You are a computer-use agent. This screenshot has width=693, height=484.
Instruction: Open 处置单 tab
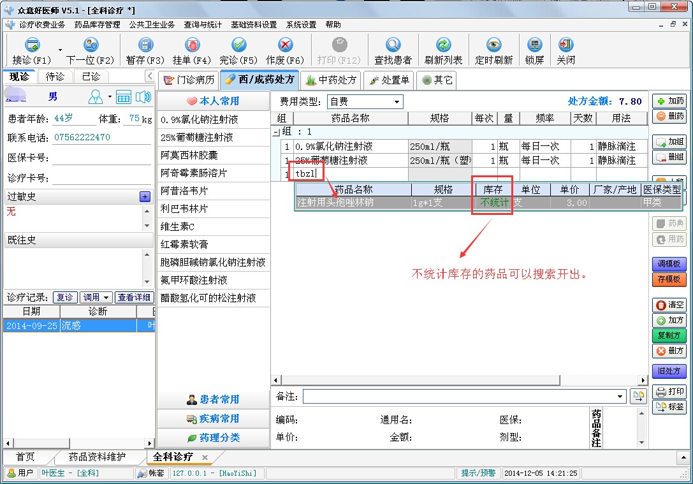389,80
